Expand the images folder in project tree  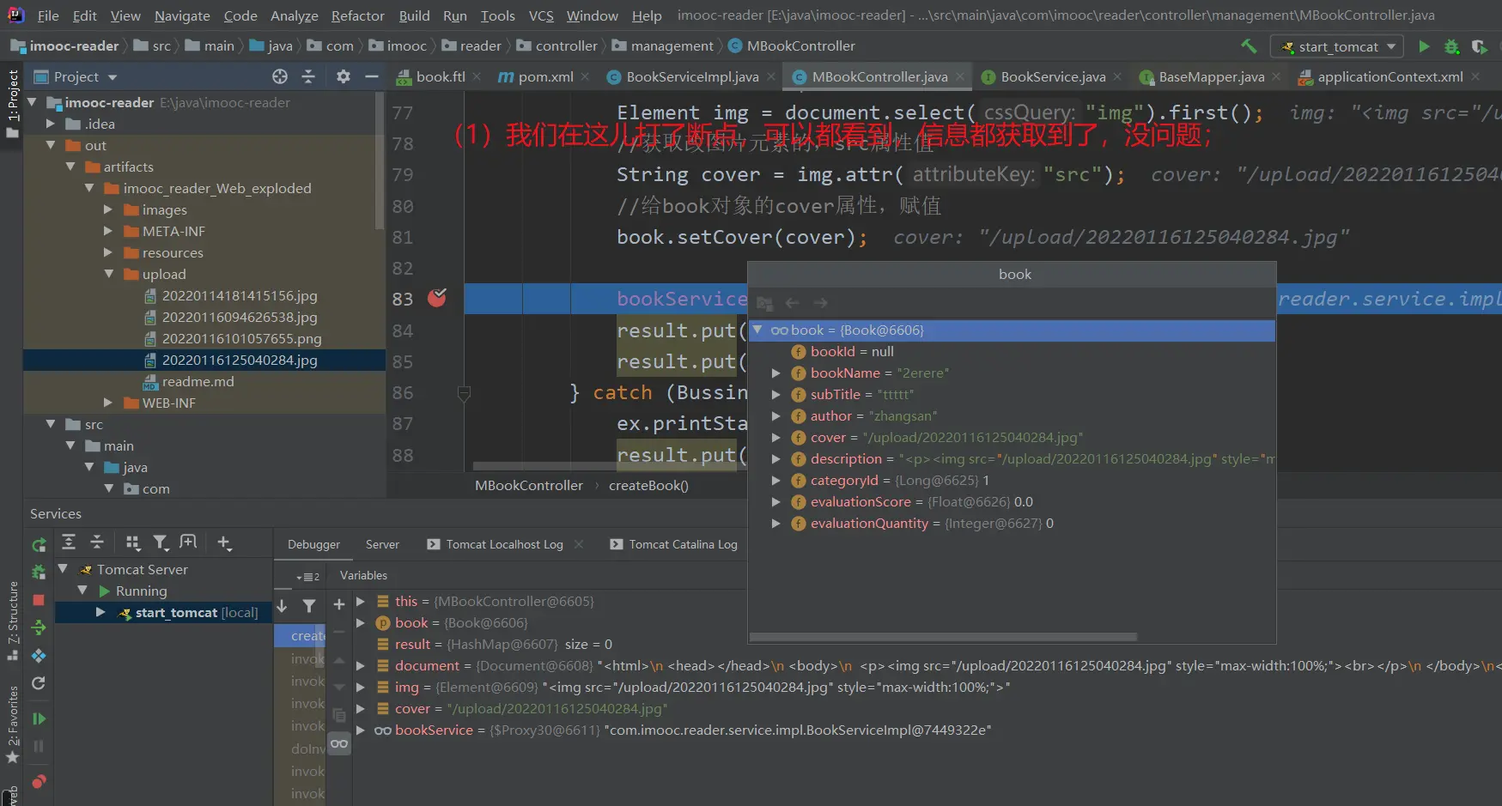coord(108,209)
